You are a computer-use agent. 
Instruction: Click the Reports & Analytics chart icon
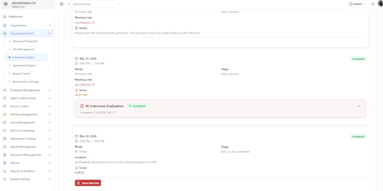[x=5, y=171]
